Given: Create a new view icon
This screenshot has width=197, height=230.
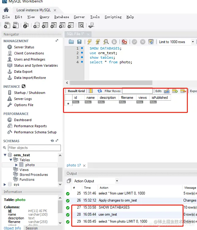Looking at the screenshot, I should [x=54, y=25].
